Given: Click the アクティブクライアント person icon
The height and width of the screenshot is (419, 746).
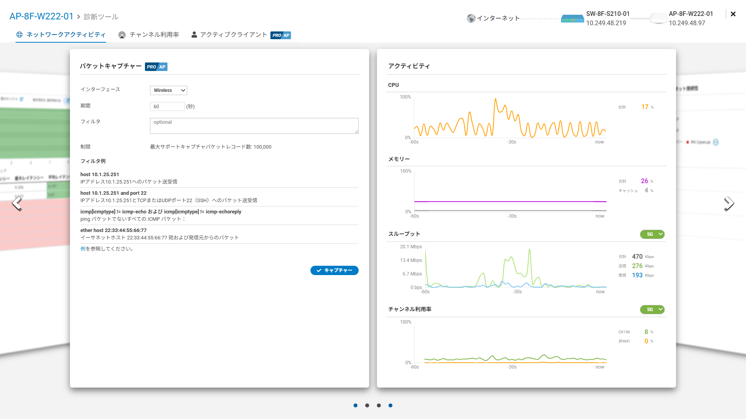Looking at the screenshot, I should point(194,35).
